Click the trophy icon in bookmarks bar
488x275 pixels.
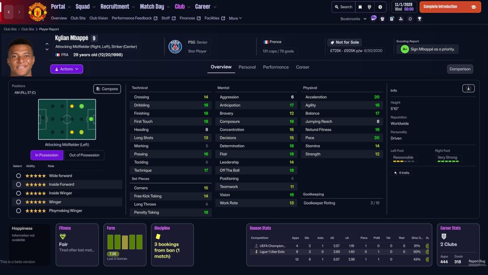click(419, 19)
